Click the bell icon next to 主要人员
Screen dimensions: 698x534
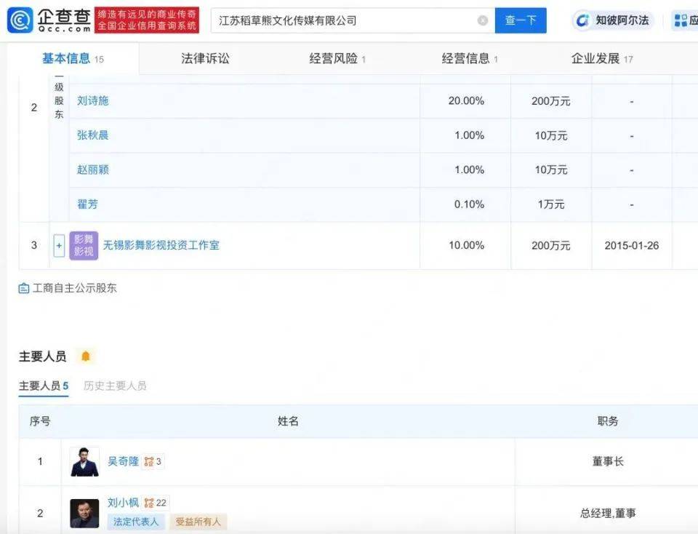click(84, 356)
